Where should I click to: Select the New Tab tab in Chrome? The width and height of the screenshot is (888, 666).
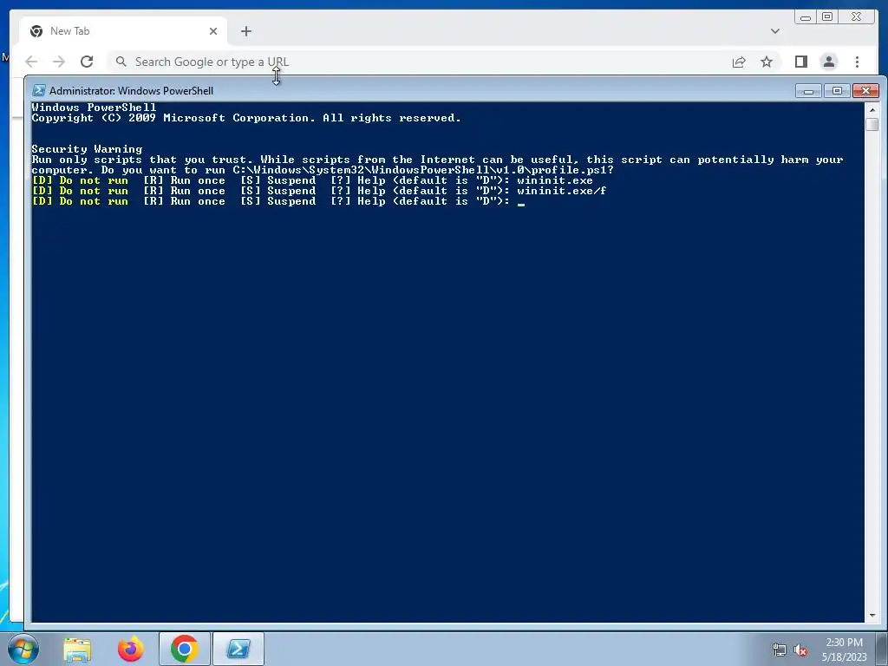tap(123, 31)
